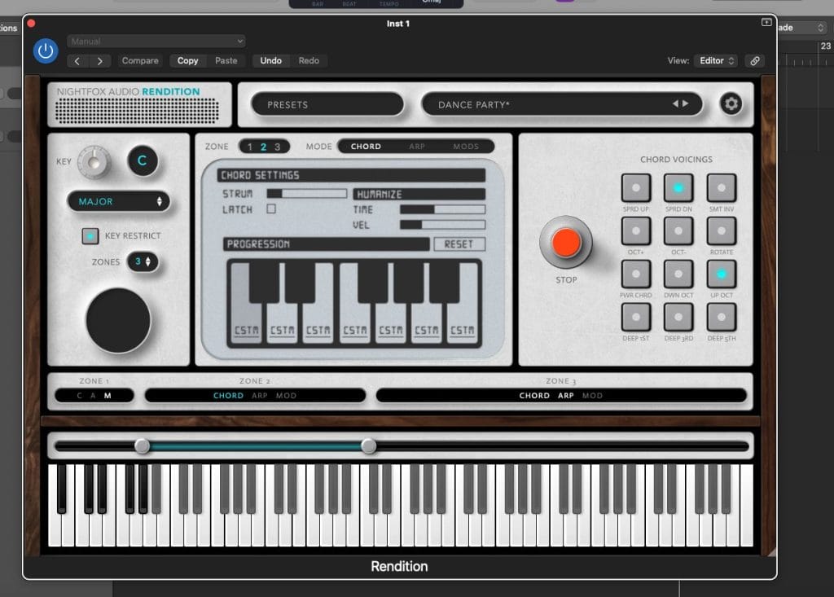Toggle SPRD UP chord voicing

pos(635,188)
